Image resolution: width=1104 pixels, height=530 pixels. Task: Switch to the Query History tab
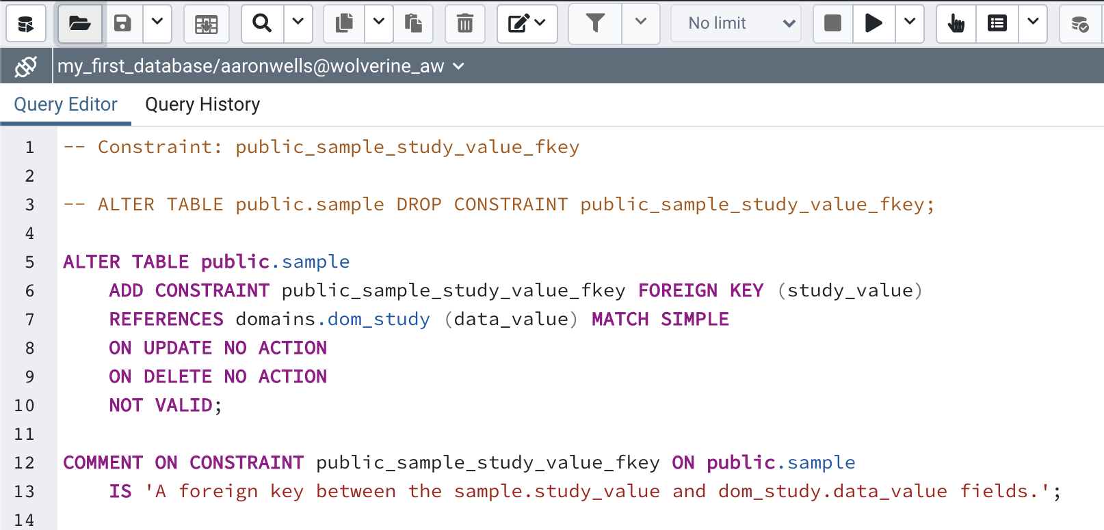(x=202, y=104)
